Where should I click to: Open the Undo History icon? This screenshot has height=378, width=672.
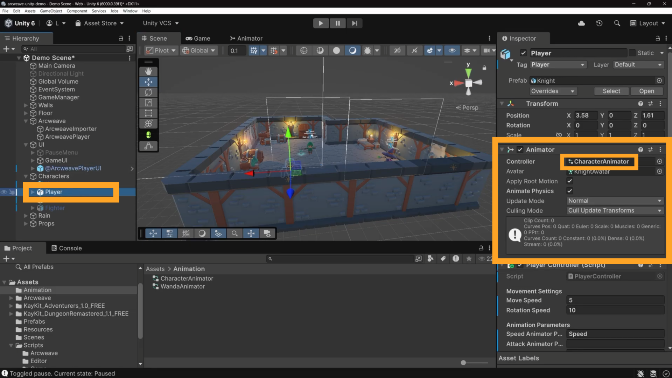pyautogui.click(x=599, y=23)
